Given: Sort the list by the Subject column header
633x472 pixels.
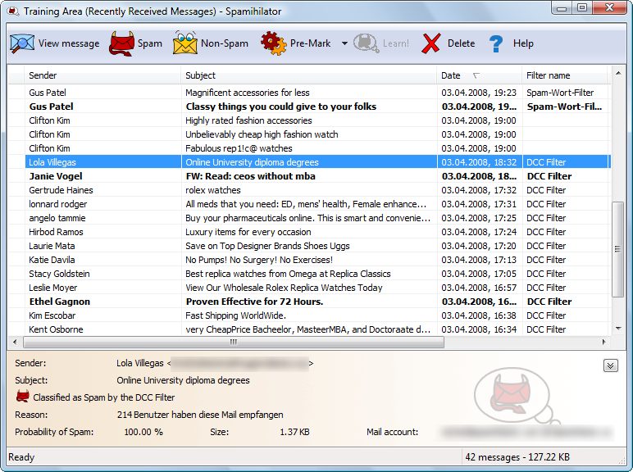Looking at the screenshot, I should point(309,75).
